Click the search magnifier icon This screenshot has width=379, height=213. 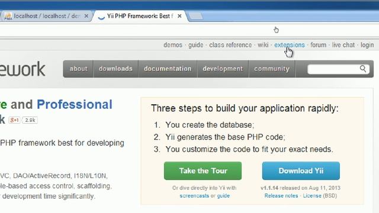[x=363, y=69]
